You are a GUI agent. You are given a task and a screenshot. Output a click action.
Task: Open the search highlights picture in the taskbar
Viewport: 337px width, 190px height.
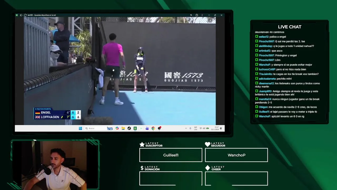[110, 128]
